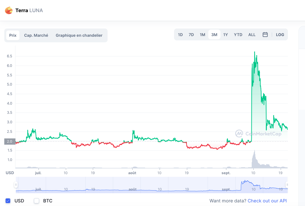This screenshot has width=305, height=206.
Task: Click the Terra LUNA title text
Action: (x=29, y=10)
